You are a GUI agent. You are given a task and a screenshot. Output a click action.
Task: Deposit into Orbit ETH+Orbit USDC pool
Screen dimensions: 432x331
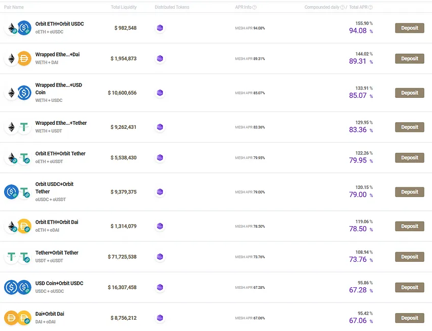point(410,28)
